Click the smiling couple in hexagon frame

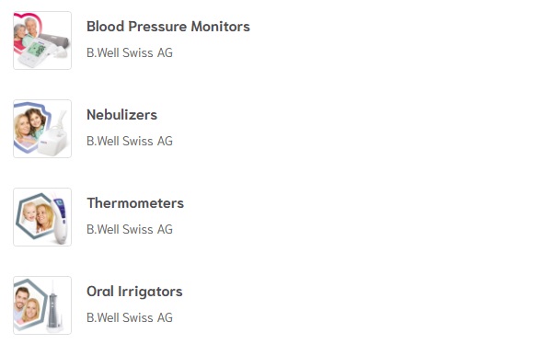click(29, 304)
